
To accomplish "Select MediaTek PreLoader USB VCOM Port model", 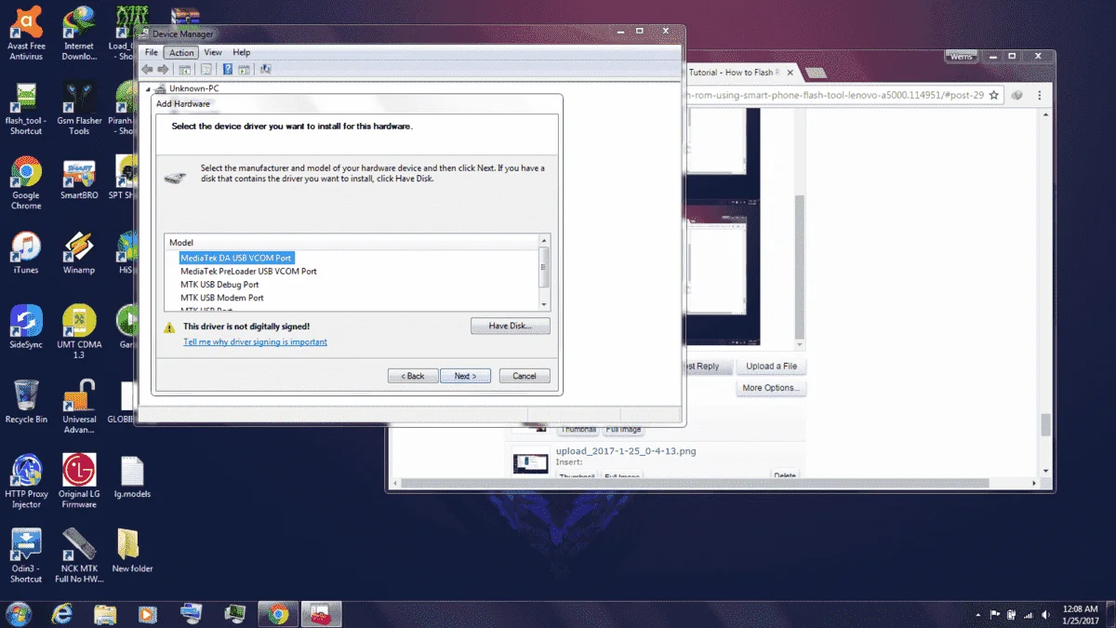I will pos(248,272).
